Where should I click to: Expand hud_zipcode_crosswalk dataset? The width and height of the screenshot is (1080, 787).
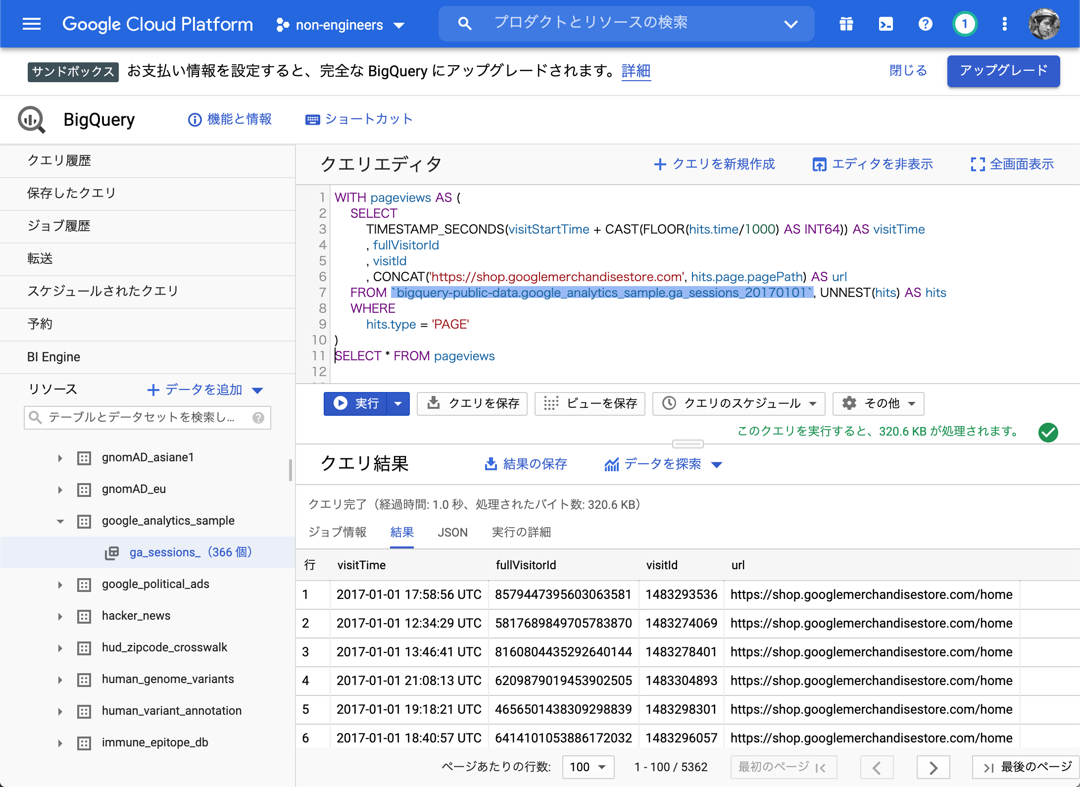pos(60,648)
